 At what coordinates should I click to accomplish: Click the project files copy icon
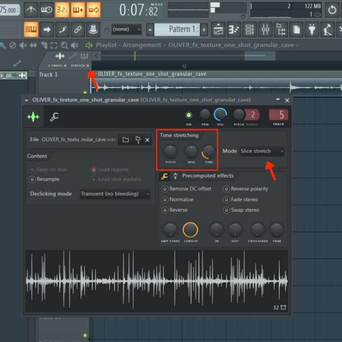pyautogui.click(x=297, y=29)
